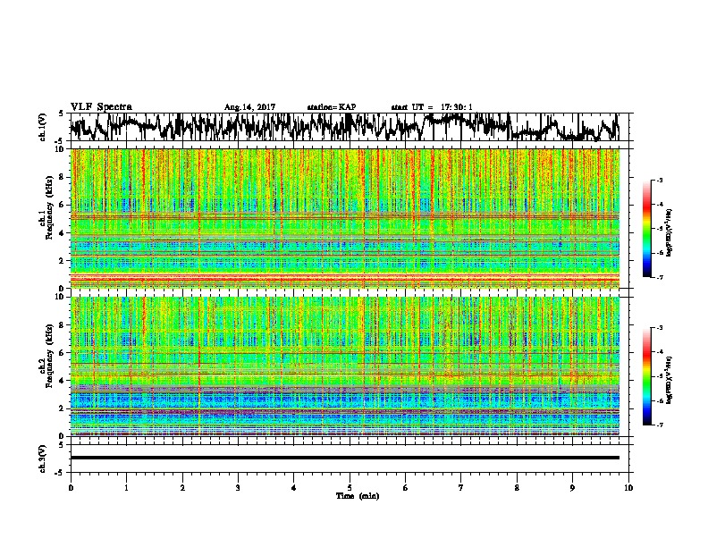708x547 pixels.
Task: Click time axis tick label "4"
Action: 294,488
